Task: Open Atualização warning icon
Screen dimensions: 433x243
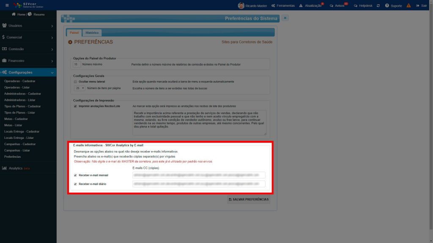Action: point(301,5)
